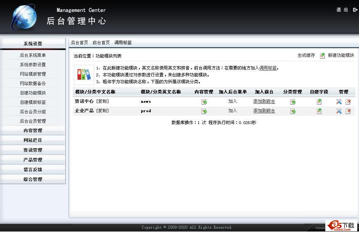Open 系统参数设置 in the sidebar

tap(33, 65)
